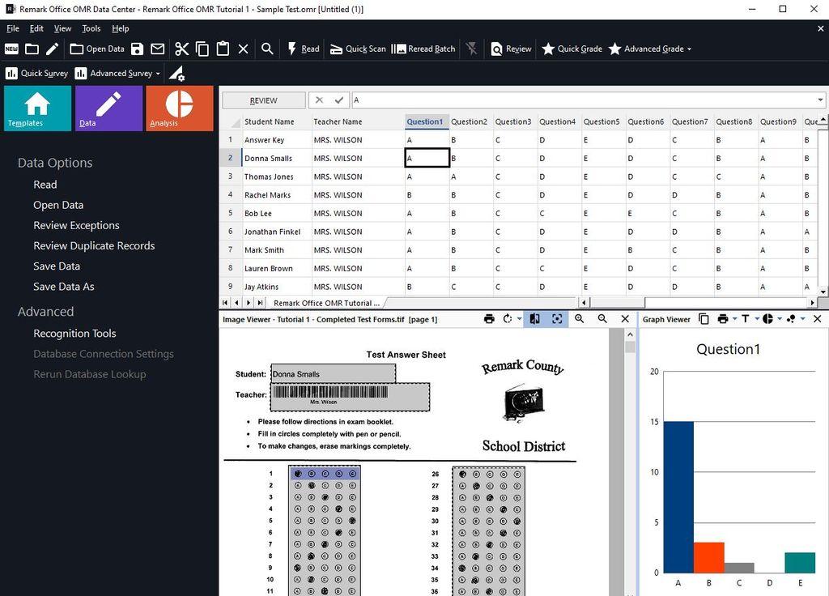Click the open folder icon beside New

32,49
